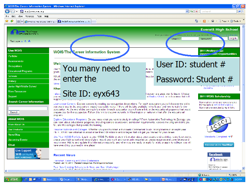
Task: Click the Password input field
Action: [x=220, y=39]
